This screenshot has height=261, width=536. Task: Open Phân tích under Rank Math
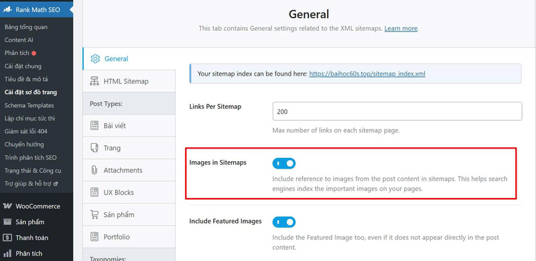coord(17,53)
